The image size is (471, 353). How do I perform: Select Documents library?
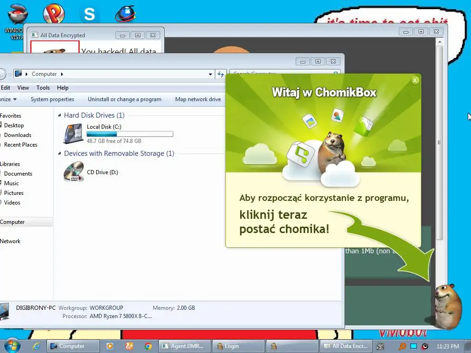[18, 174]
